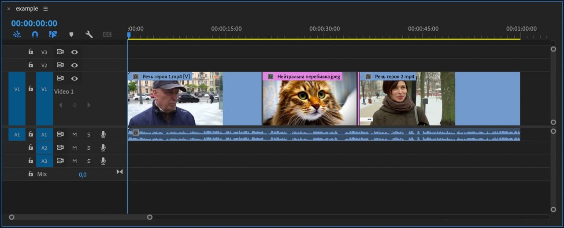Screen dimensions: 564x228
Task: Click the horizontal zoom scrollbar bar
Action: point(81,217)
